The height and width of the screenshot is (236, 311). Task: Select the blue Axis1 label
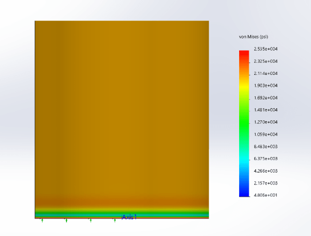point(129,217)
